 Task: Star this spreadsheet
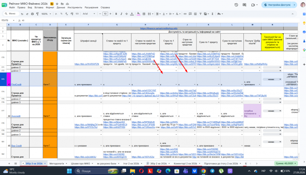pyautogui.click(x=57, y=4)
